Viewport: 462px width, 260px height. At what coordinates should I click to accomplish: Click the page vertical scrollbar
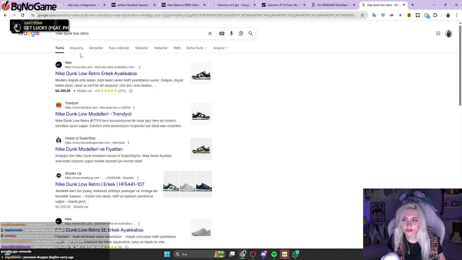pos(460,65)
